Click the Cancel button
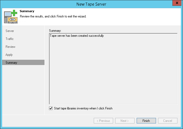This screenshot has height=129, width=183. 168,121
